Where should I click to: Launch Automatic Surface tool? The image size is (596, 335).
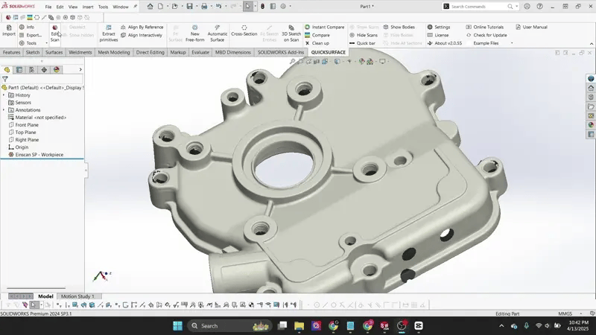click(218, 34)
